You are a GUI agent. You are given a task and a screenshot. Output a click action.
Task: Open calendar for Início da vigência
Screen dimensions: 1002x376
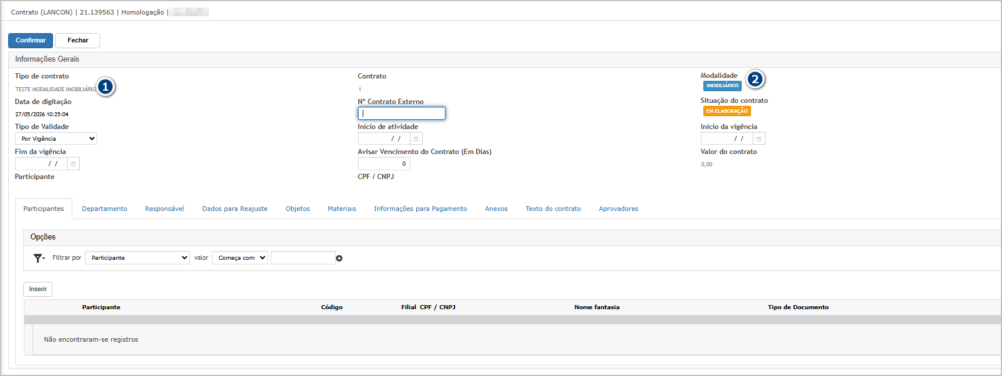759,139
